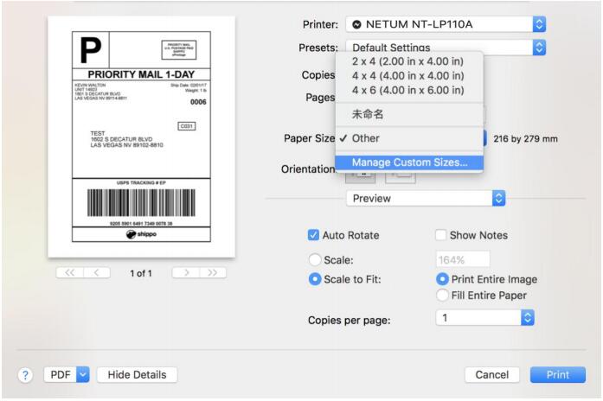Jump to first page with double-left arrow

[70, 272]
